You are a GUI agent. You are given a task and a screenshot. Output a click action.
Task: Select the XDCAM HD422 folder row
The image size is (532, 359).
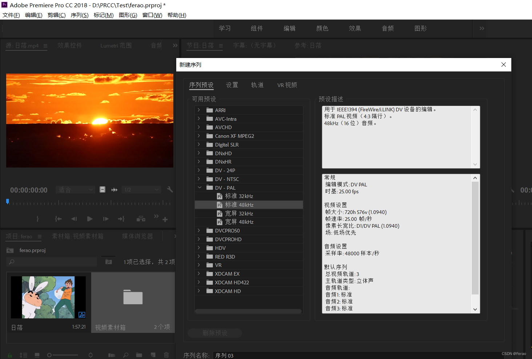tap(249, 282)
